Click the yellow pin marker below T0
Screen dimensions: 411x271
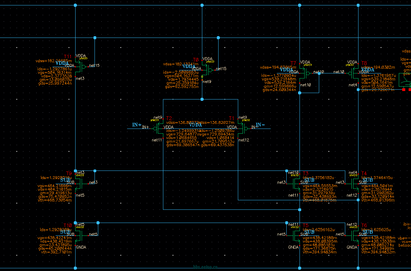coord(202,77)
